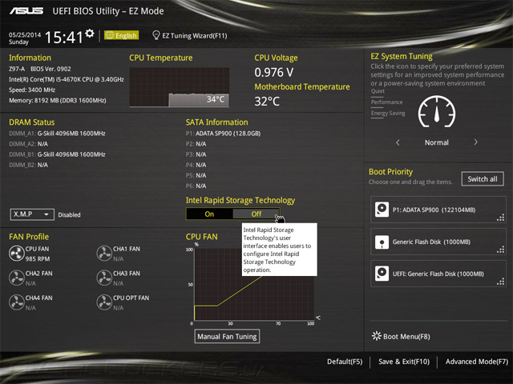Click the Memory: 8192 MB (DDR3 1600MHz) text

point(58,100)
